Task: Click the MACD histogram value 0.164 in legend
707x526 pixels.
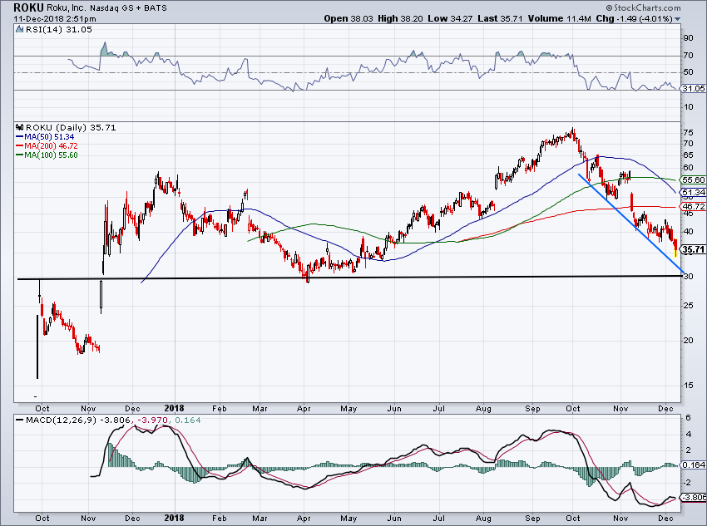Action: point(187,420)
